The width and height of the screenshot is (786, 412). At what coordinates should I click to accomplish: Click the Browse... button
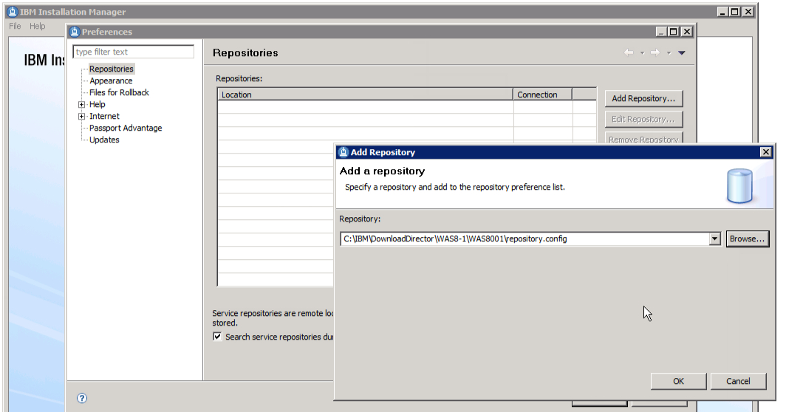pyautogui.click(x=748, y=239)
